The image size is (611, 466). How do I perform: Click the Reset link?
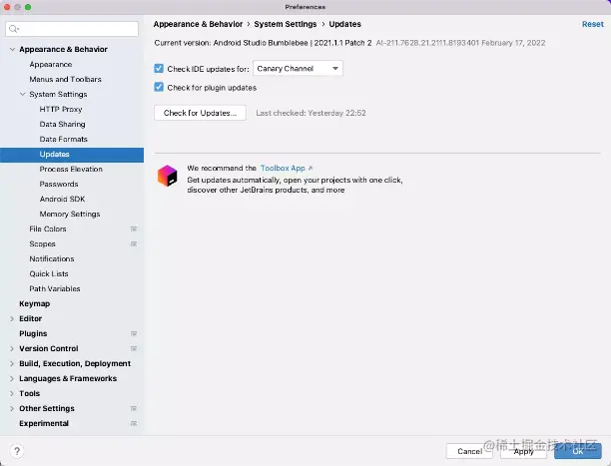click(593, 24)
